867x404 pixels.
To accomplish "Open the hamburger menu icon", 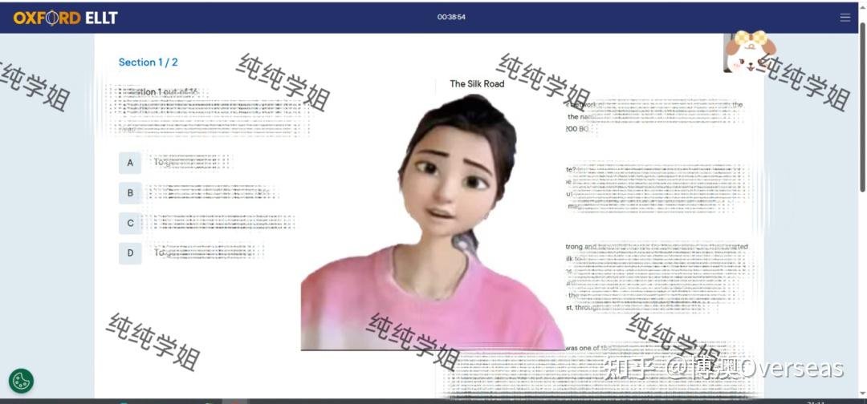I will point(845,17).
